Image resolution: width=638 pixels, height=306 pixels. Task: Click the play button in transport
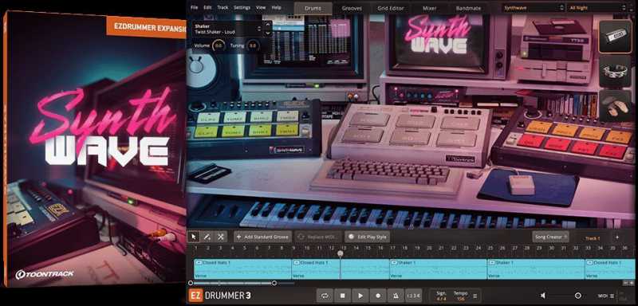point(360,296)
